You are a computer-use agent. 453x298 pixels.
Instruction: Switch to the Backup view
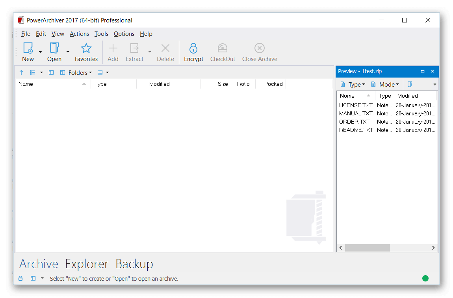click(134, 264)
